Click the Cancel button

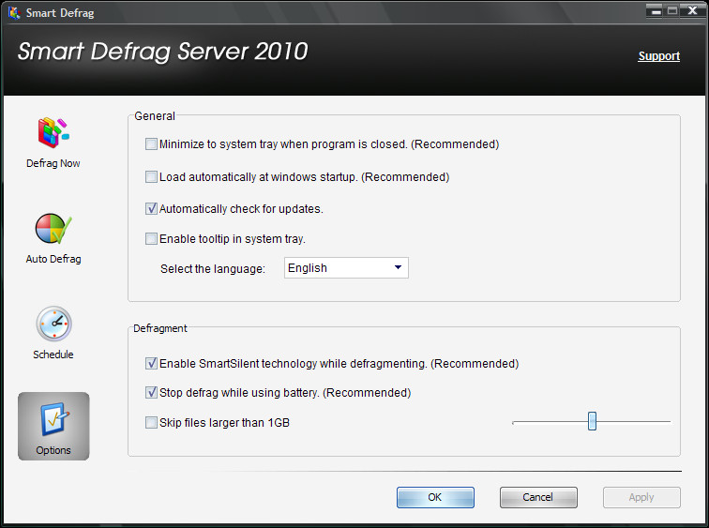538,497
